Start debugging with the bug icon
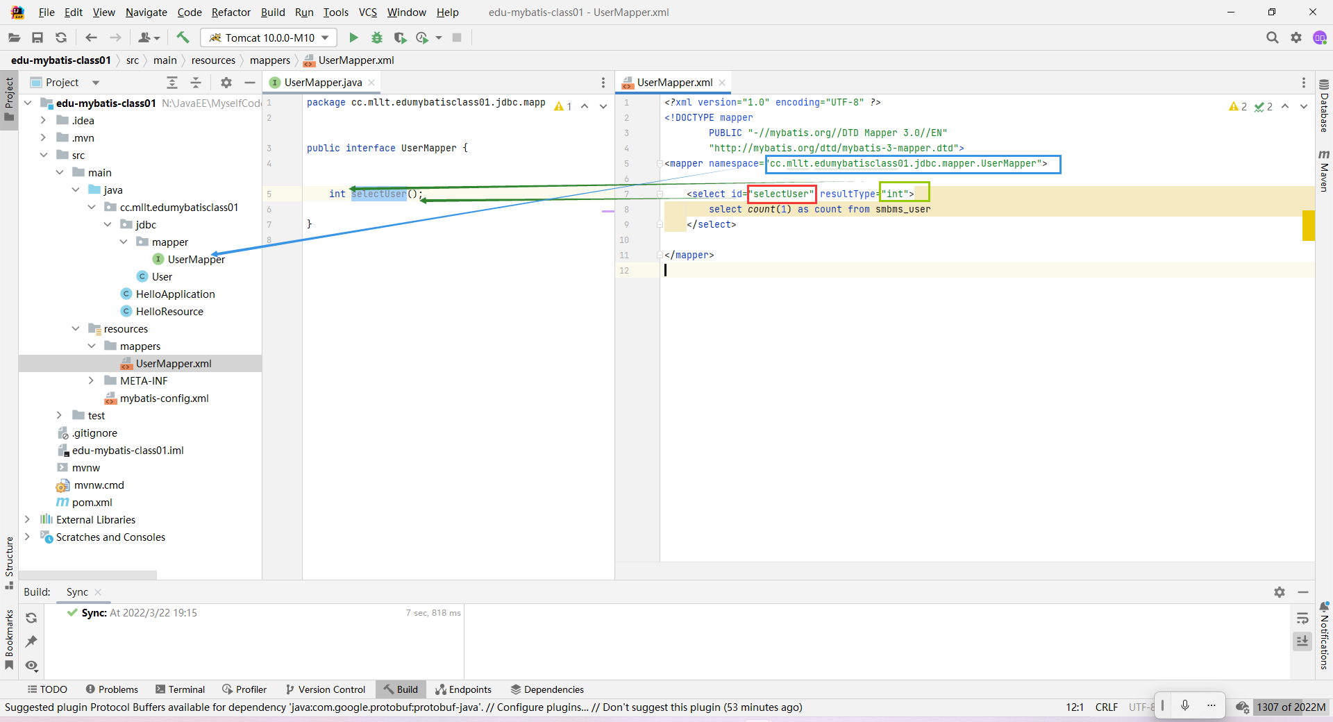Screen dimensions: 1333x722 [377, 37]
